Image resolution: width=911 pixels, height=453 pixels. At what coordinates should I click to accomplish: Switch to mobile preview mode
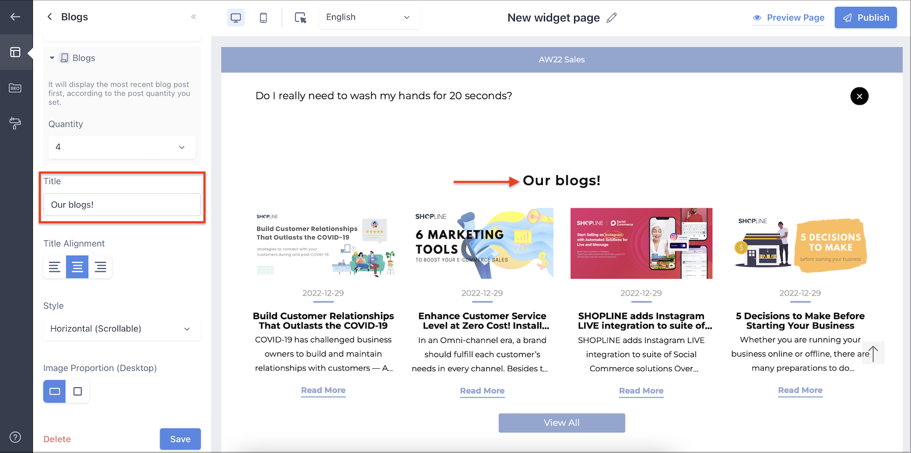(x=263, y=17)
